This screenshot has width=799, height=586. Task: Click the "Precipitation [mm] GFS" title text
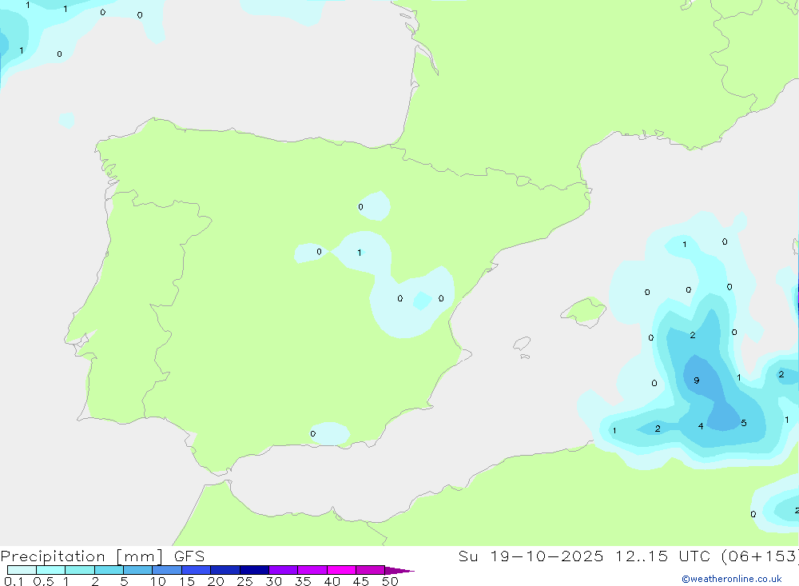tap(102, 556)
